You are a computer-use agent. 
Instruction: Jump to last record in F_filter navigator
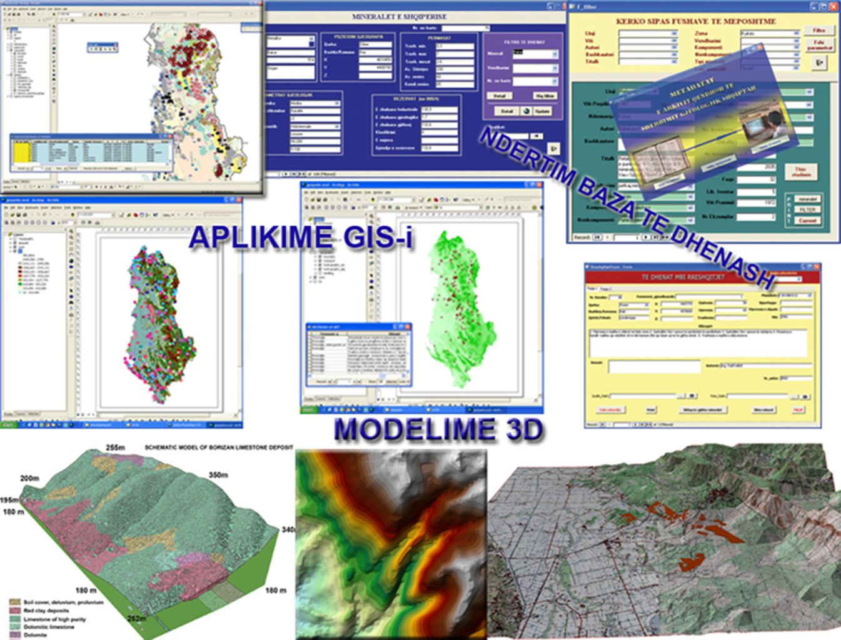coord(655,237)
